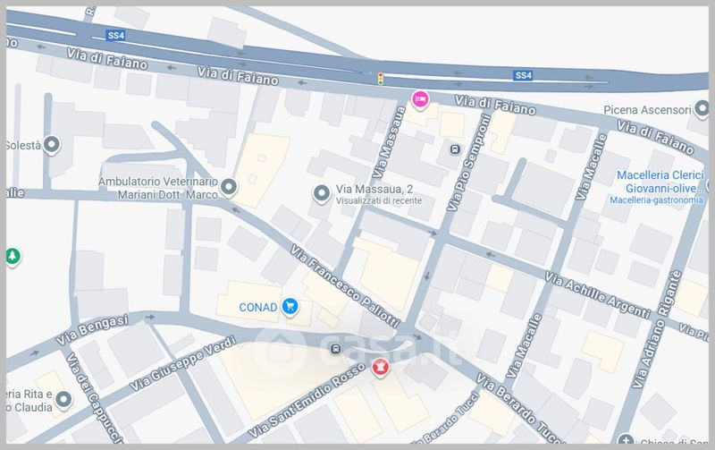Screen dimensions: 715x450
Task: Click the pink hotel pin on Via di Faiano
Action: (420, 98)
